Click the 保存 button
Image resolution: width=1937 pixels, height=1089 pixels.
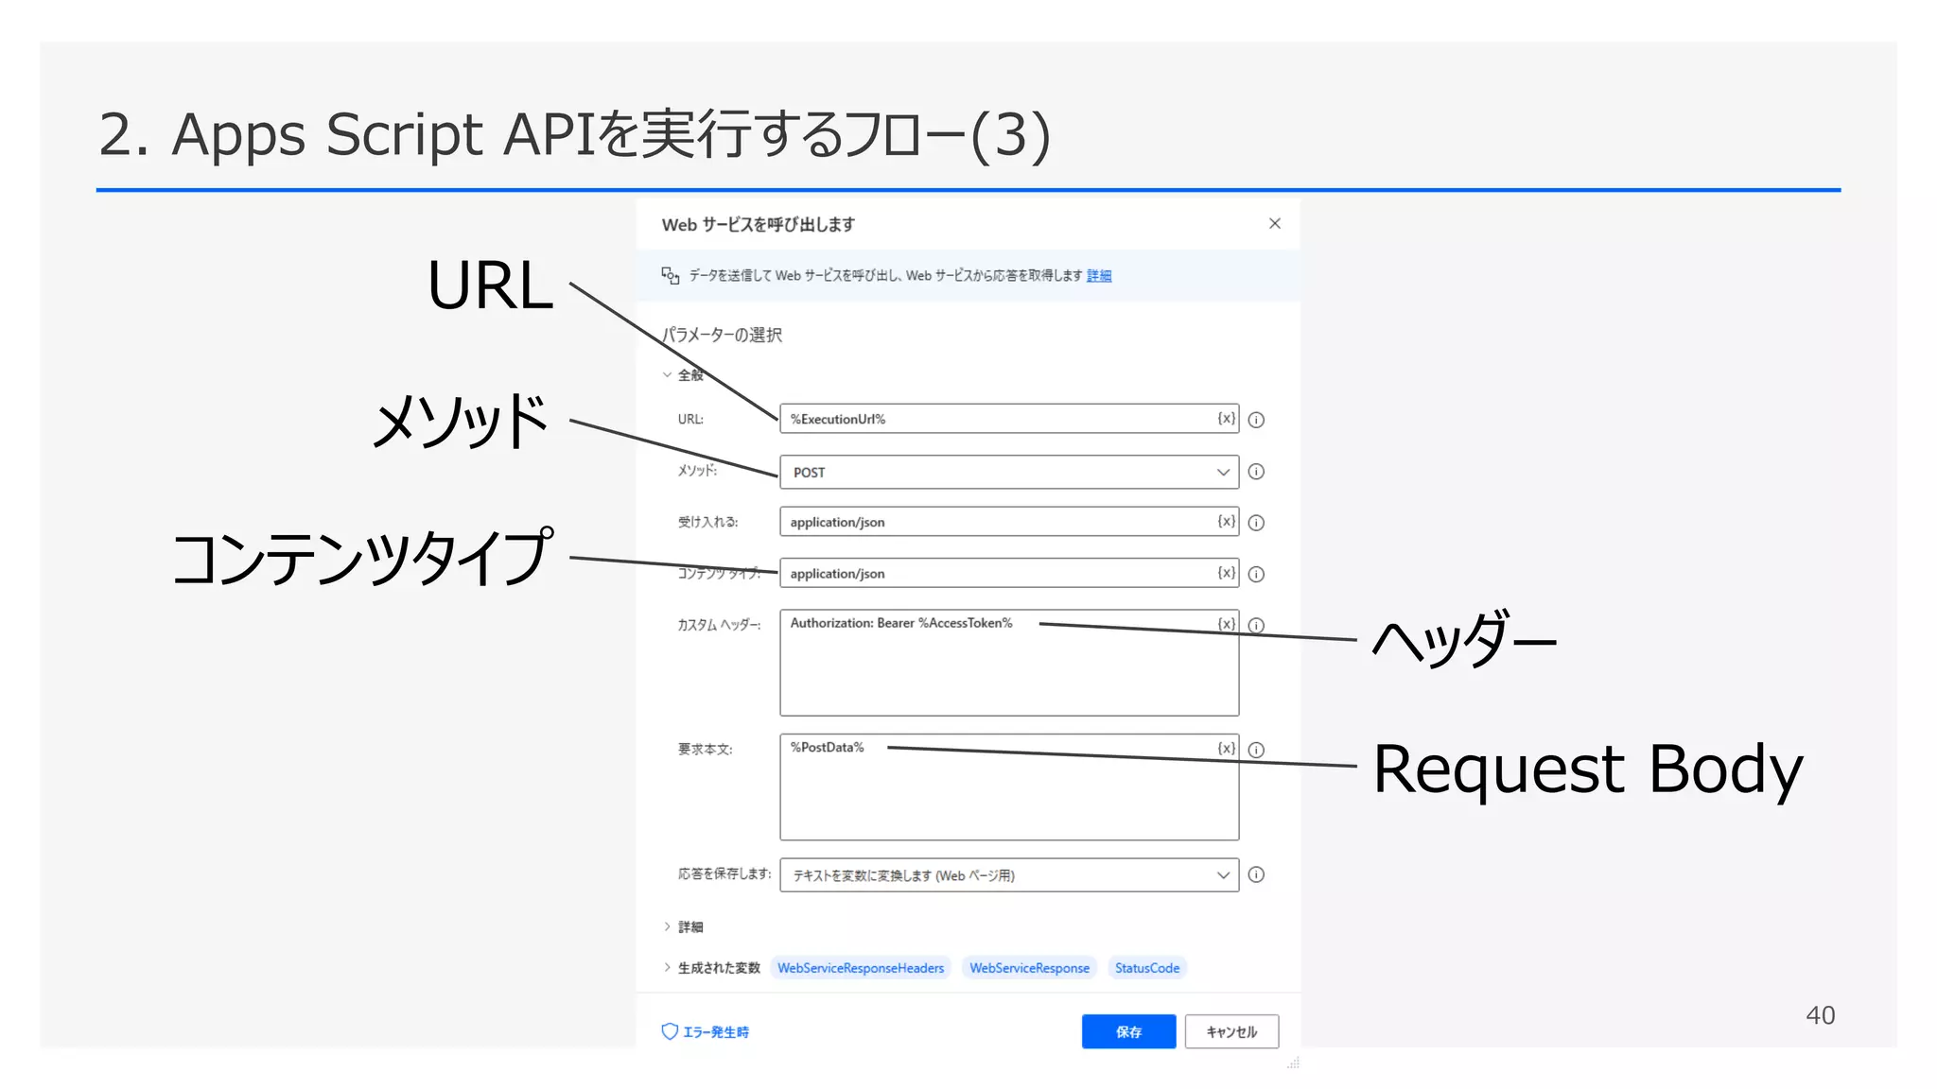(x=1128, y=1031)
